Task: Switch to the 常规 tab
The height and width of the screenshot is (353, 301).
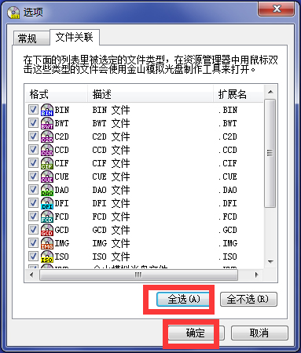Action: [31, 38]
